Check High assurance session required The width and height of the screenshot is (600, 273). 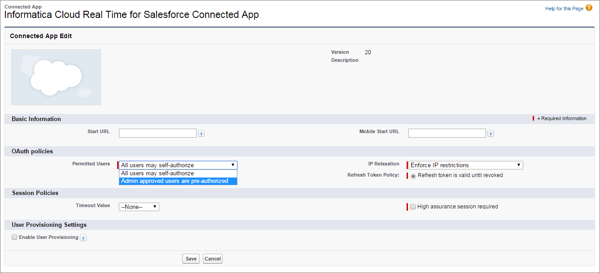click(x=413, y=207)
